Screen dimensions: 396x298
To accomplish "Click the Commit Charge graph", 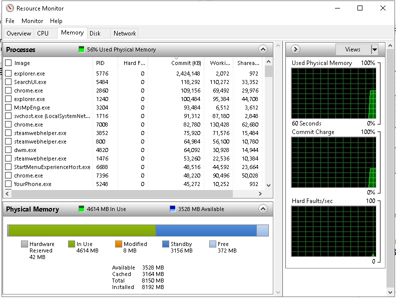I will (333, 162).
